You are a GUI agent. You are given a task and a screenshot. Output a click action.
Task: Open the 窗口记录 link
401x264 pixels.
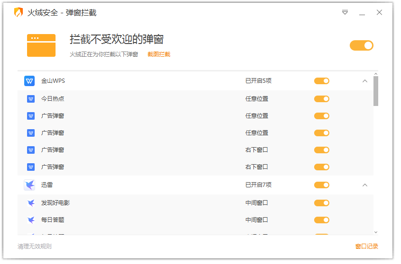pos(367,246)
